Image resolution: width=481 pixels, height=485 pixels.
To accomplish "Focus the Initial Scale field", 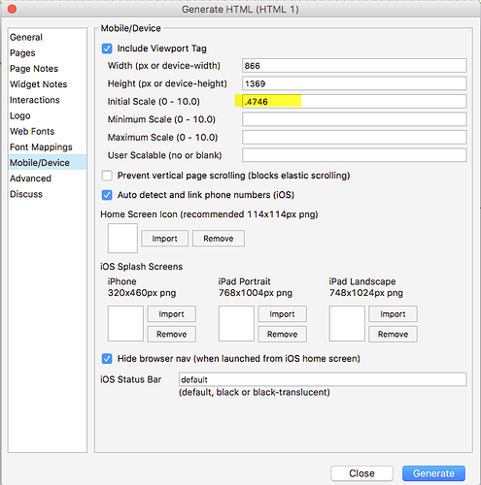I will click(x=354, y=101).
